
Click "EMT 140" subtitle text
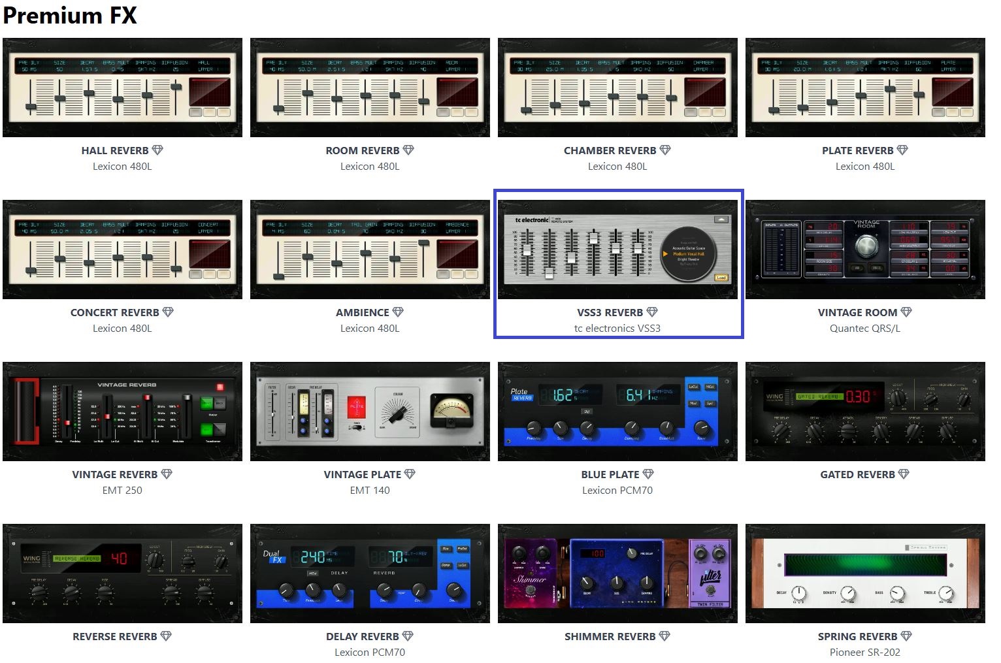370,491
